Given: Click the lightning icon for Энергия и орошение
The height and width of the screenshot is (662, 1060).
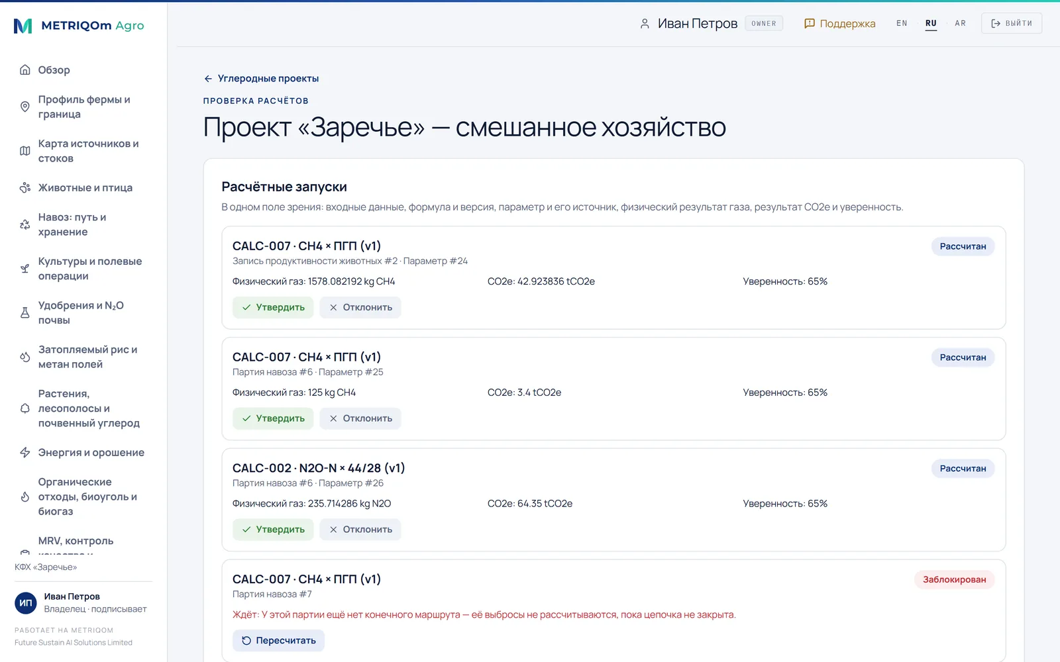Looking at the screenshot, I should (x=25, y=453).
